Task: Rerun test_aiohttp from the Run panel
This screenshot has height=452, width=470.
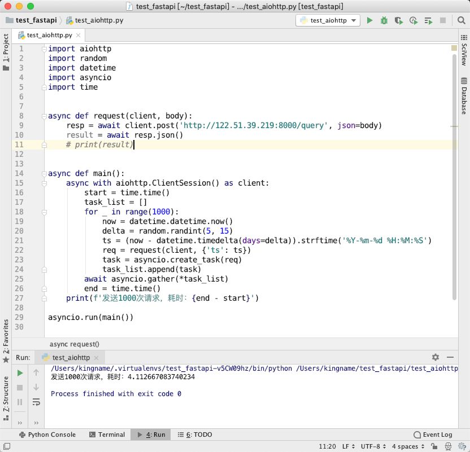Action: coord(20,373)
